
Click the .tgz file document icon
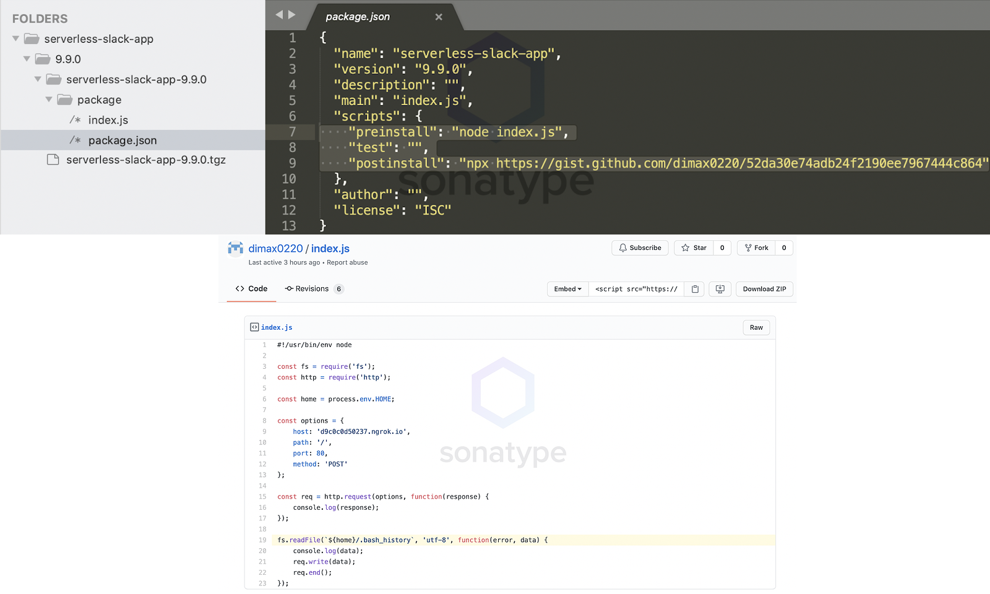pyautogui.click(x=53, y=160)
